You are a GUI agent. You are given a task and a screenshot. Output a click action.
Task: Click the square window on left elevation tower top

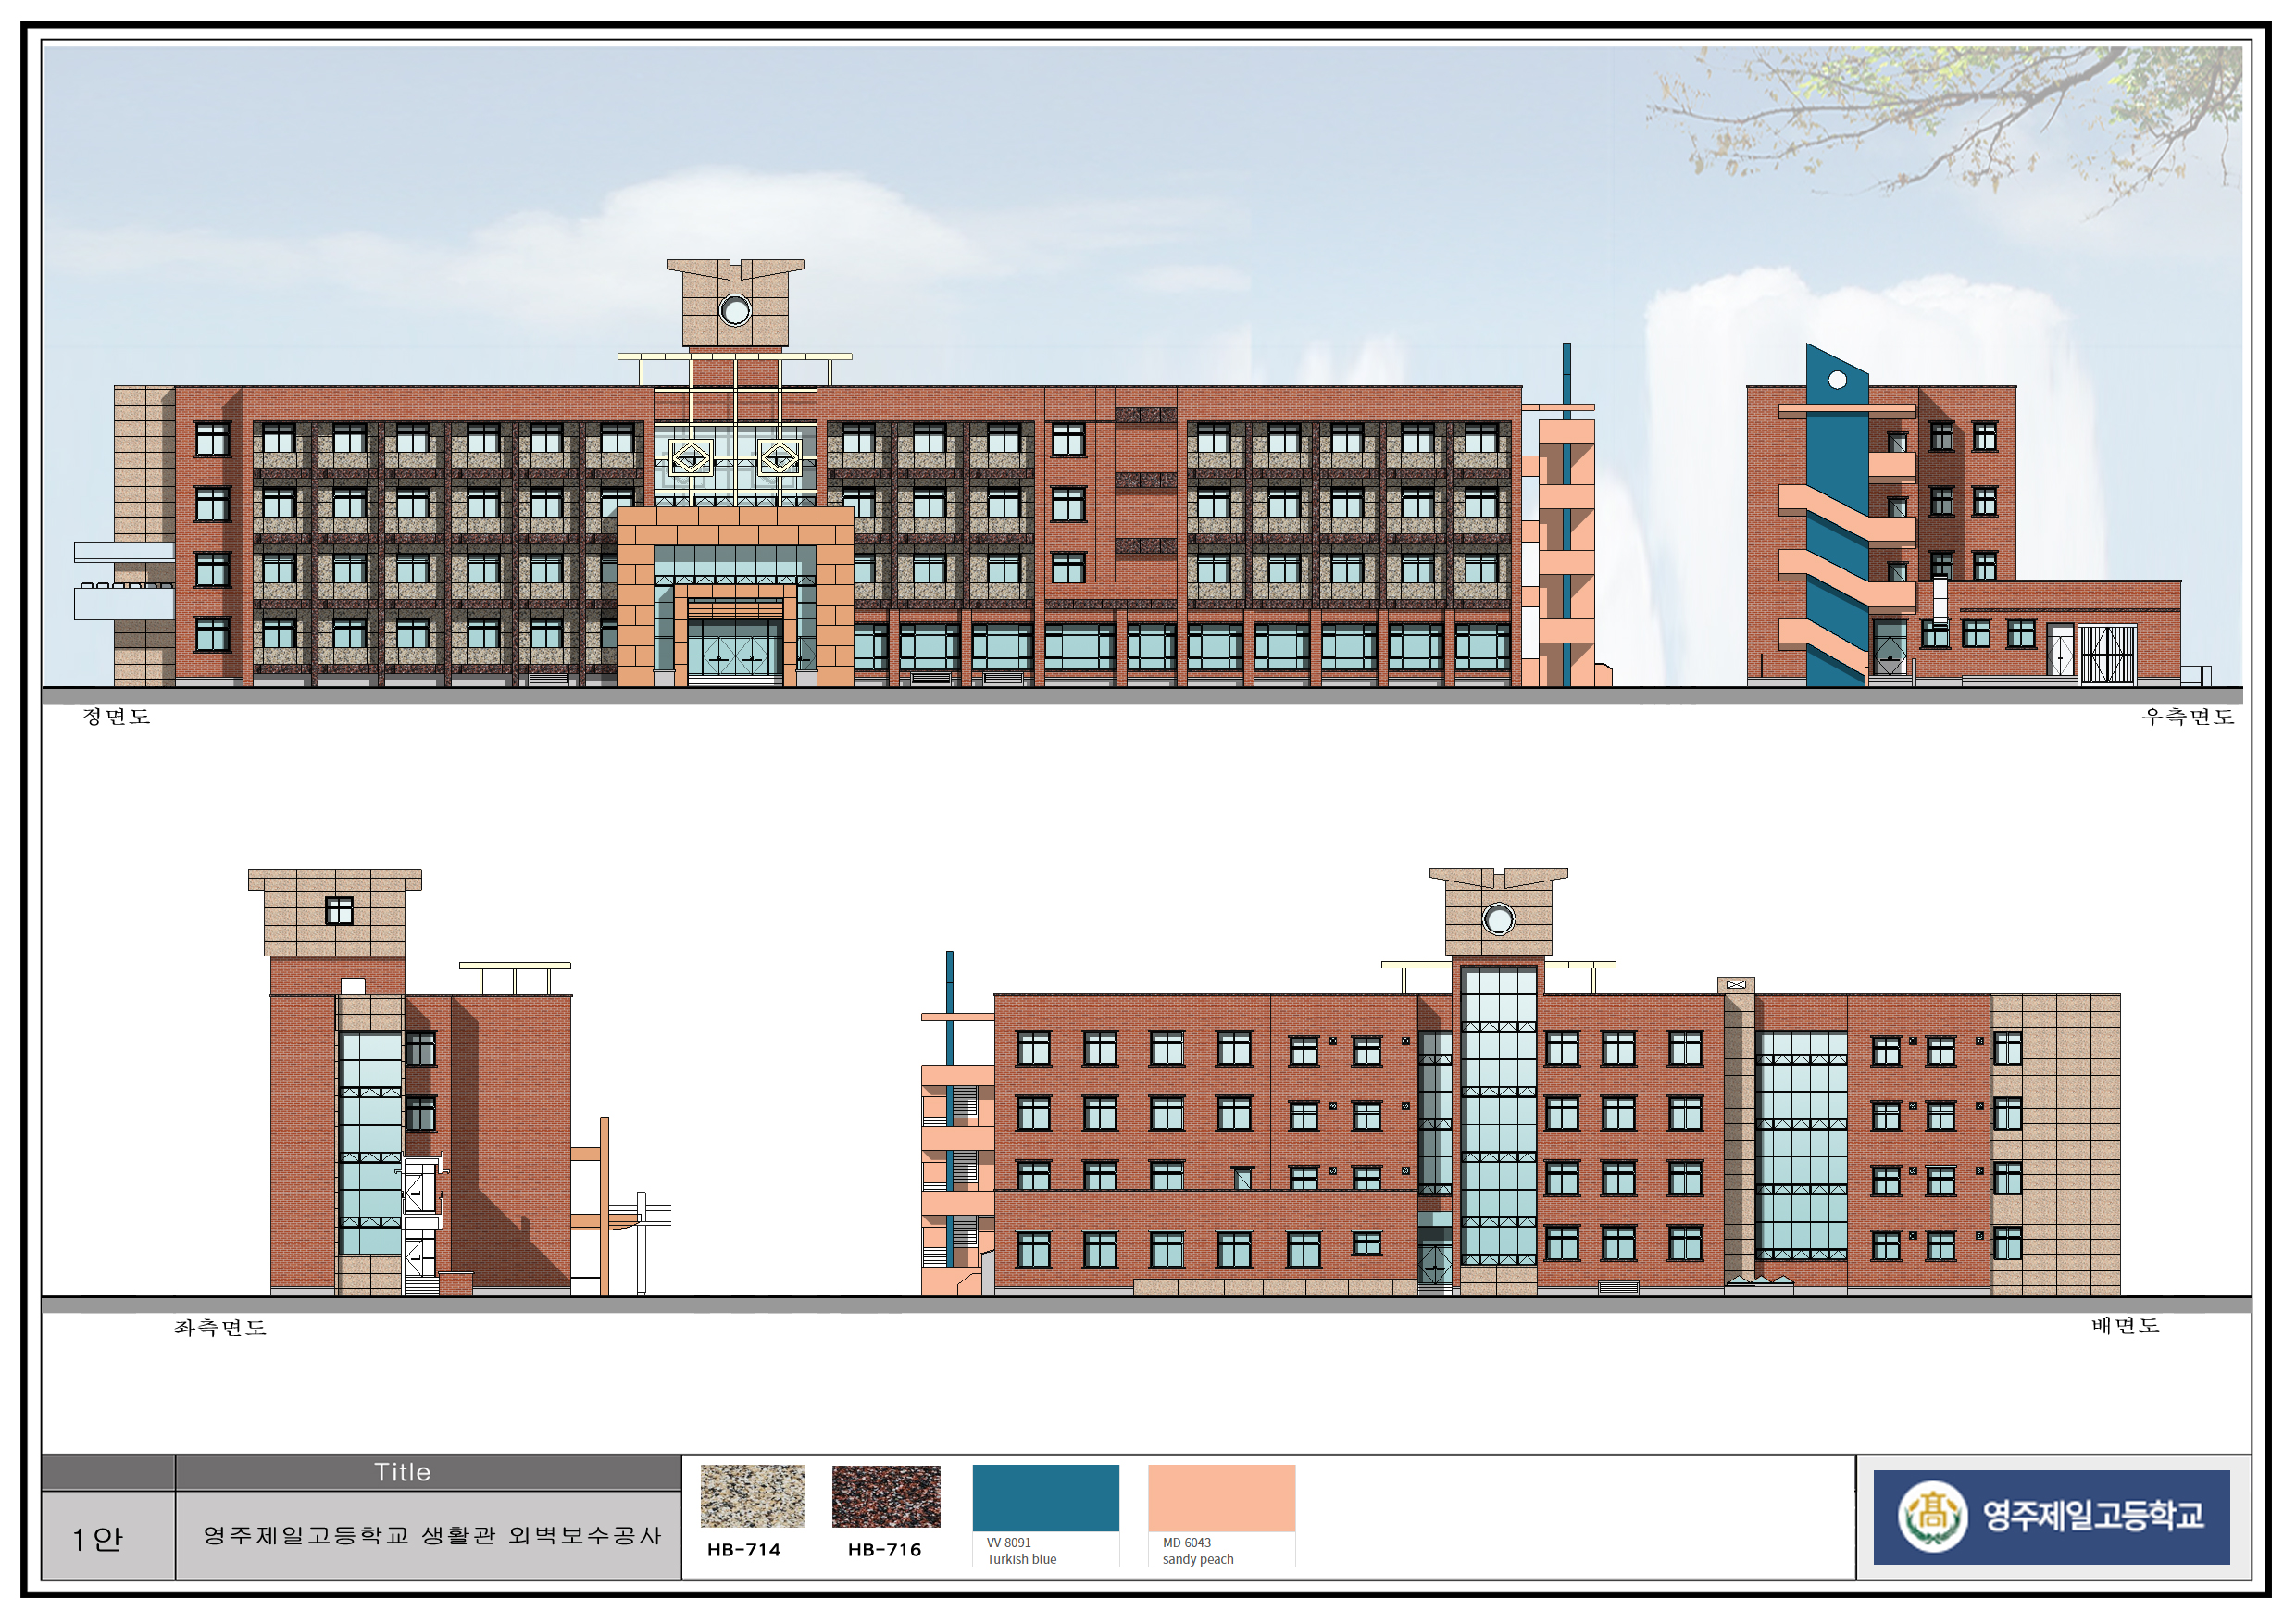click(339, 910)
